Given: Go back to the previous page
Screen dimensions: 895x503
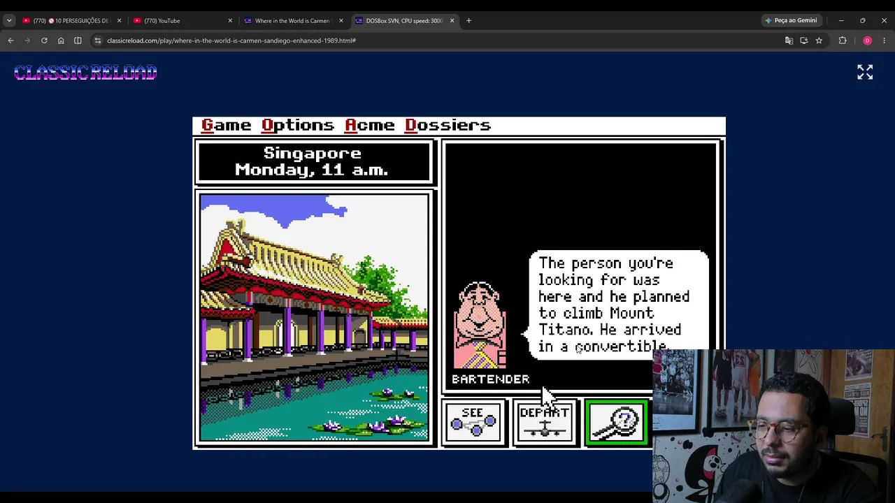Looking at the screenshot, I should point(10,41).
